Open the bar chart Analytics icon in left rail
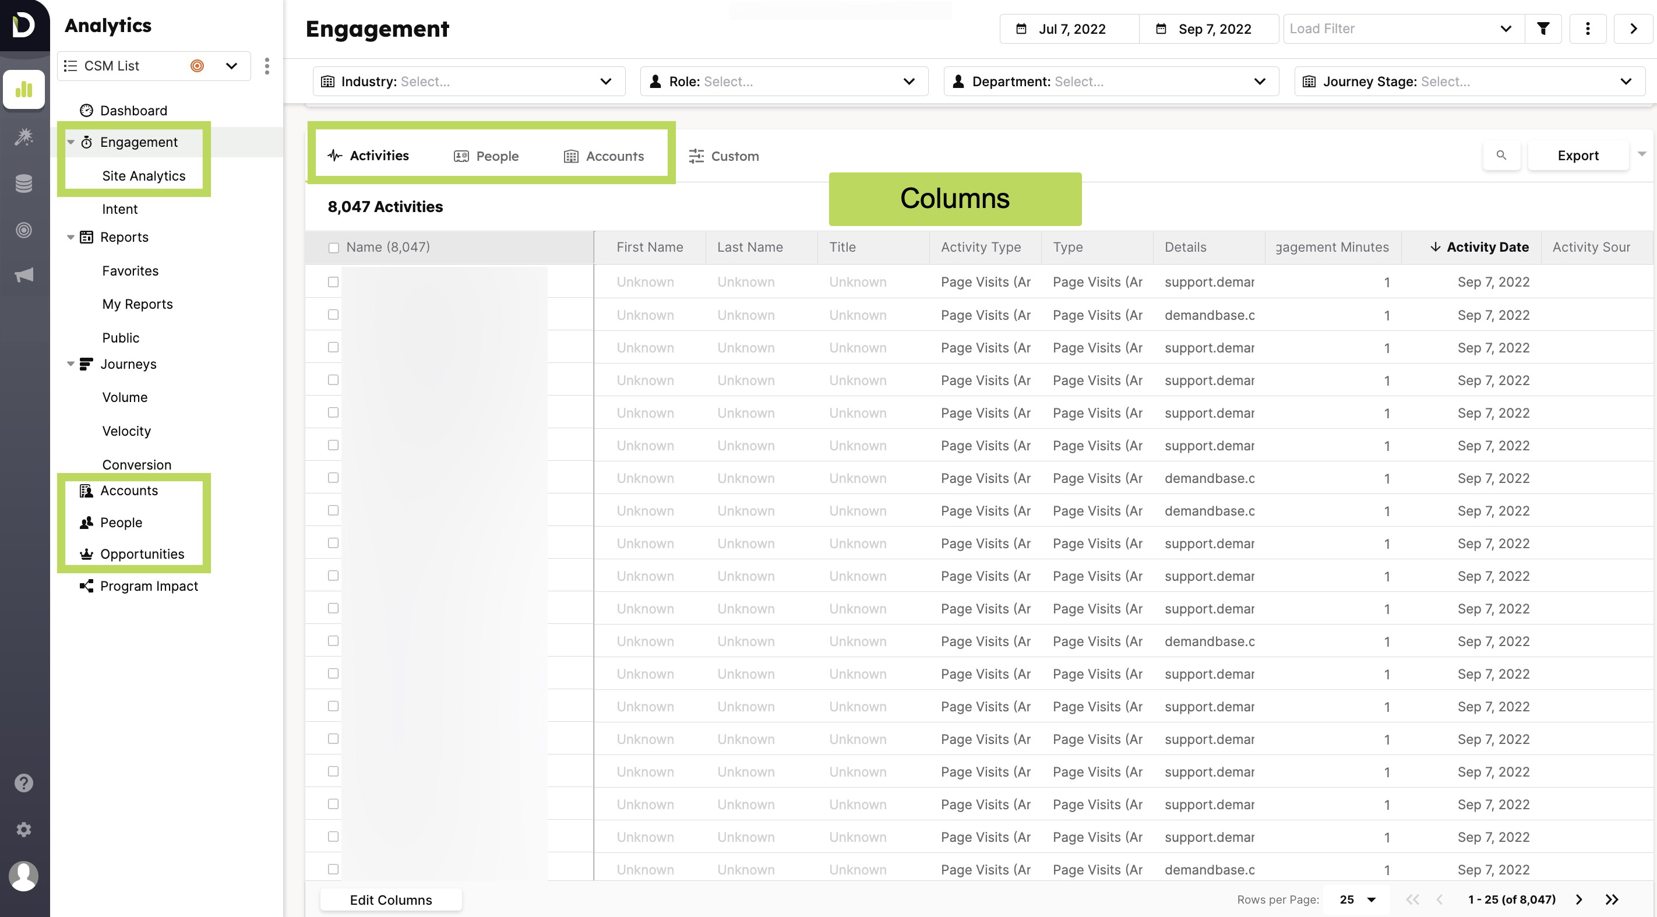This screenshot has width=1657, height=917. (24, 90)
